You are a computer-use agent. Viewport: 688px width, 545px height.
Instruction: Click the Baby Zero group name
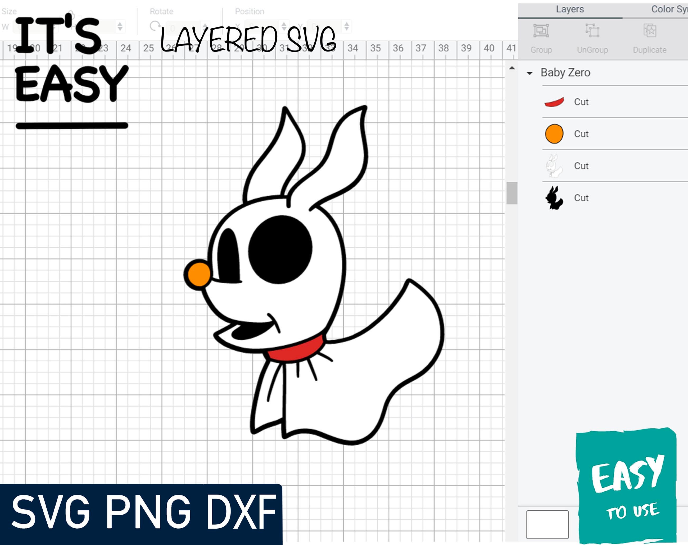coord(565,73)
